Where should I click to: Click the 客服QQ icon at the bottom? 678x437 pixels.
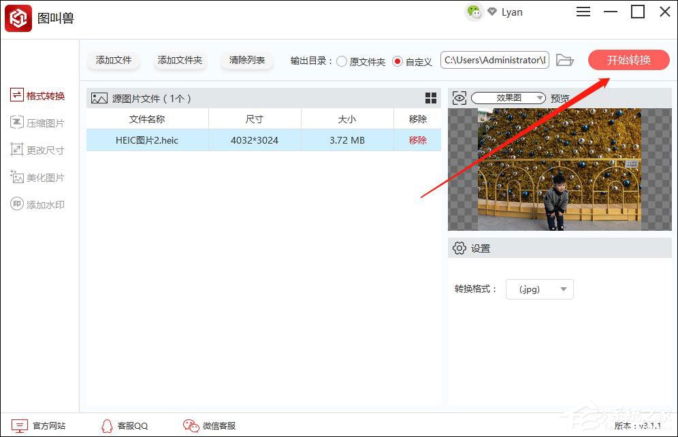[107, 425]
